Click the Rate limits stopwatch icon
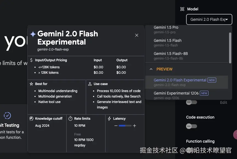237x159 pixels. click(x=70, y=119)
